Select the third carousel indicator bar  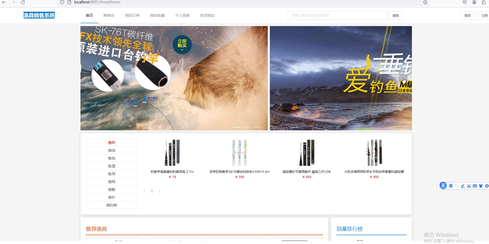pos(256,127)
